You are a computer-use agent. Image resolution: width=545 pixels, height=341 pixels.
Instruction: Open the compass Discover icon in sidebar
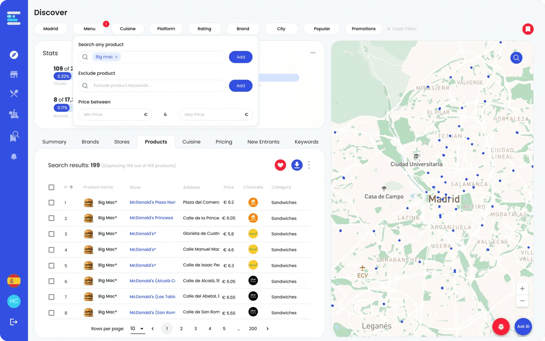point(14,55)
